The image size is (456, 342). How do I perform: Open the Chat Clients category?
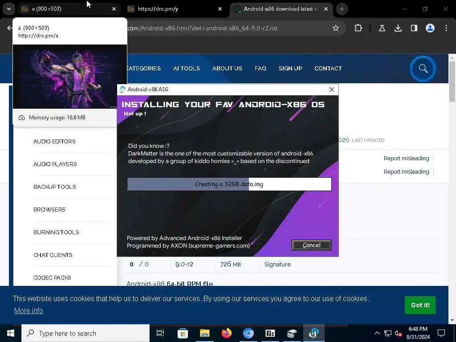pos(53,255)
